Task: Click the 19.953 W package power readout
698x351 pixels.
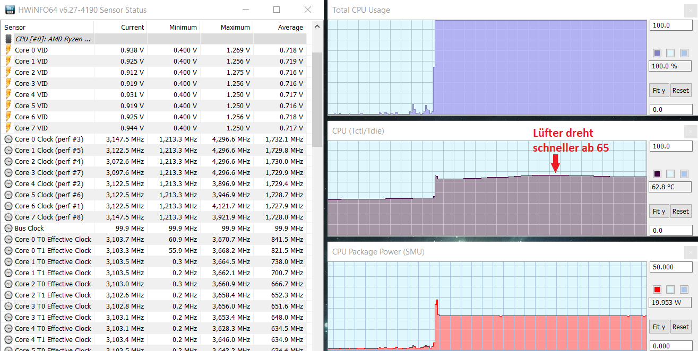Action: 670,302
